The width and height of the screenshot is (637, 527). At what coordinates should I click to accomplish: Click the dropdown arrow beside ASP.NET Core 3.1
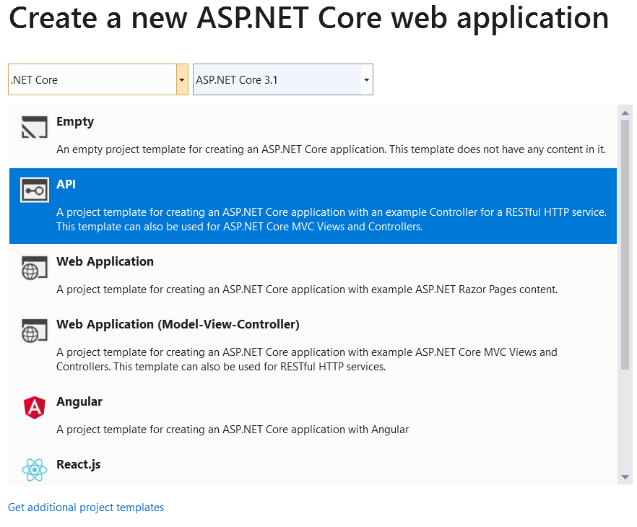click(x=366, y=79)
